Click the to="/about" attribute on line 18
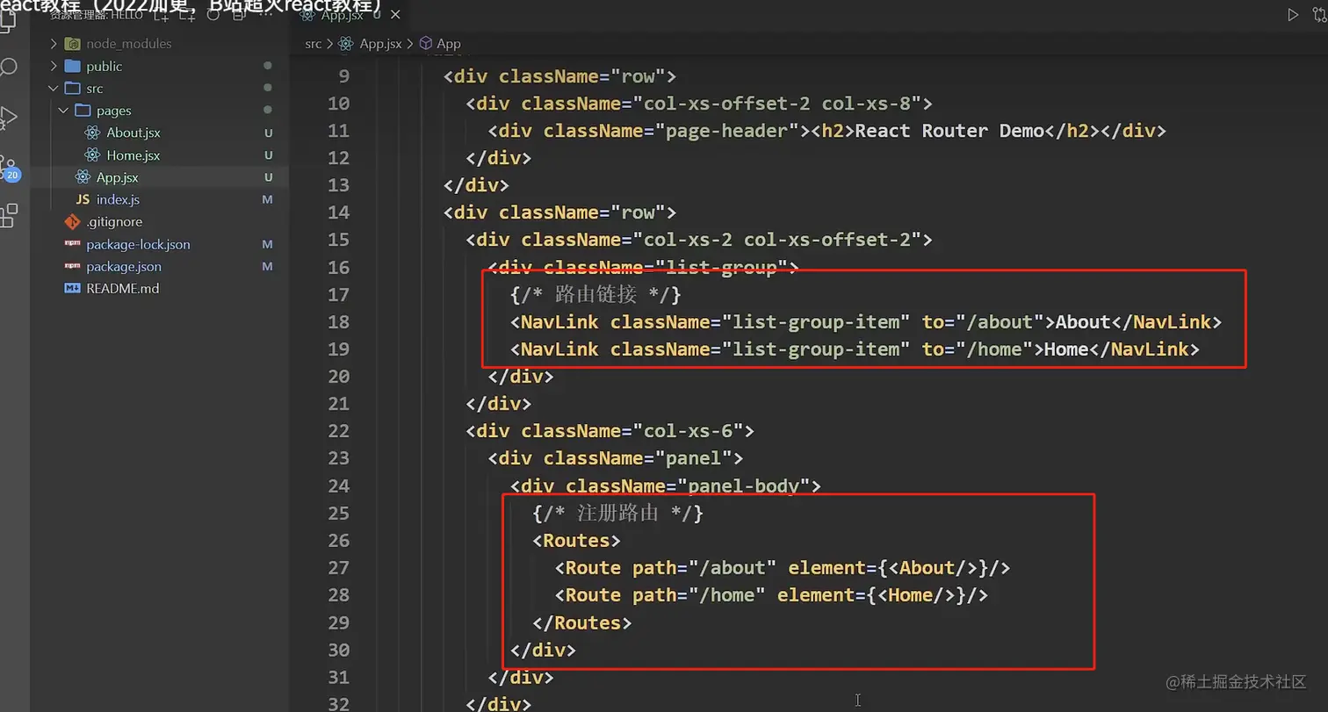Image resolution: width=1328 pixels, height=712 pixels. [x=983, y=322]
